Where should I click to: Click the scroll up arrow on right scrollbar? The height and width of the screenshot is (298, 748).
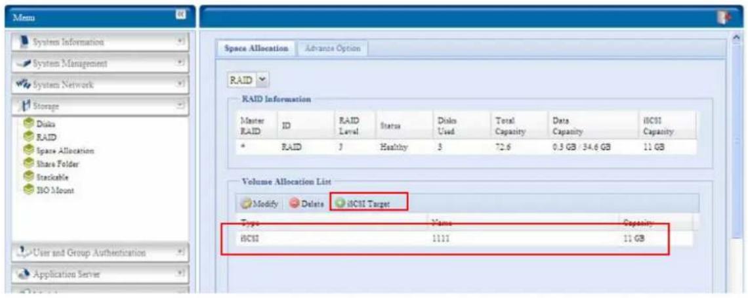[737, 37]
